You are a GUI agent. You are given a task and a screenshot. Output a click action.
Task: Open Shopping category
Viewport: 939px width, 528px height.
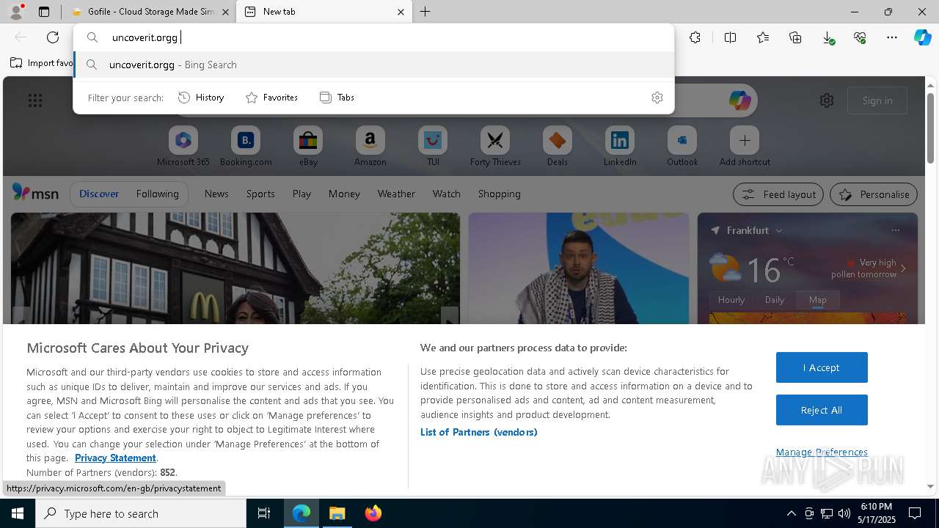point(499,194)
